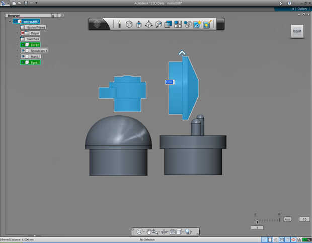Image resolution: width=312 pixels, height=243 pixels.
Task: Click the Pan hand navigation icon
Action: click(x=149, y=231)
